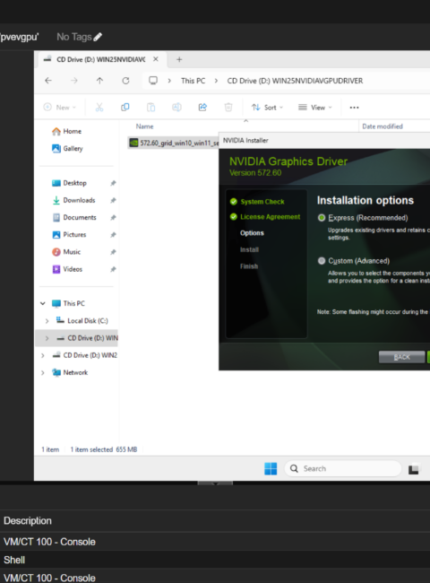Sort files by Date modified column
The height and width of the screenshot is (583, 430).
383,126
